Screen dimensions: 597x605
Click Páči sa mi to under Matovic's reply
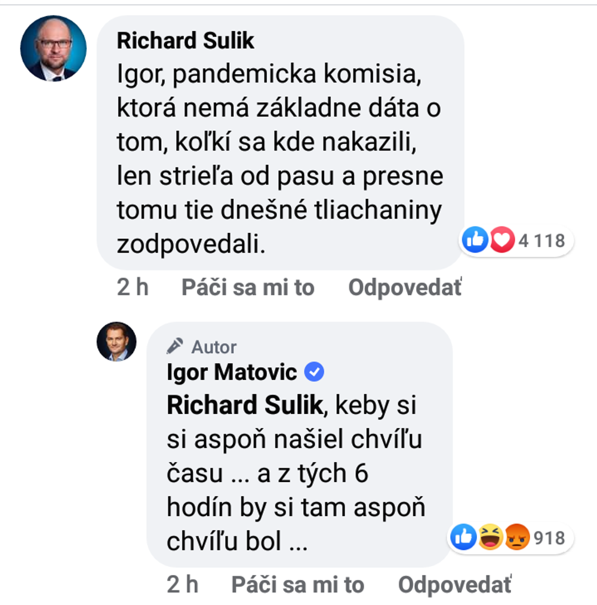(x=297, y=585)
